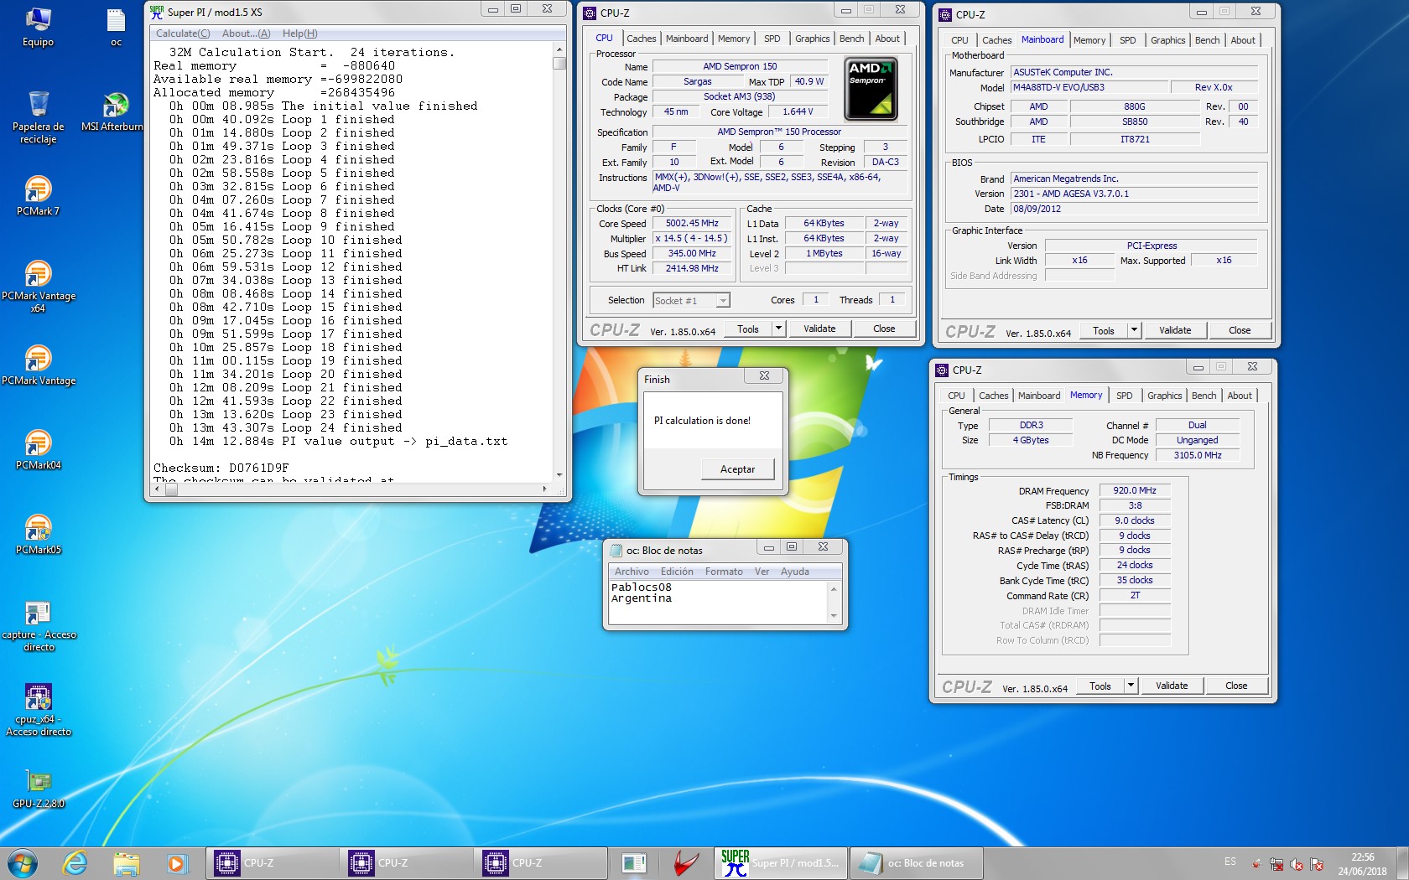This screenshot has width=1409, height=880.
Task: Click Notepad icon in oc: Bloc de notas title
Action: pyautogui.click(x=616, y=551)
